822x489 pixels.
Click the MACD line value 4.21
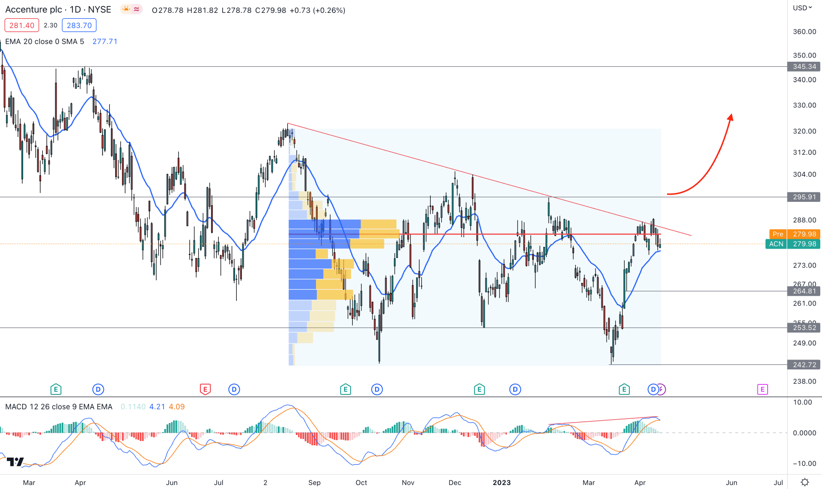[157, 407]
